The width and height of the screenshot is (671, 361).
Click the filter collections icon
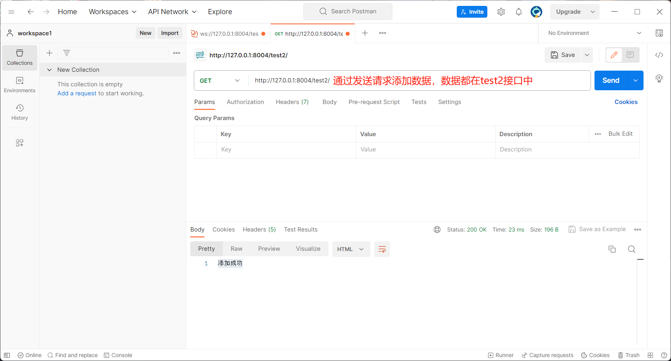click(x=67, y=53)
